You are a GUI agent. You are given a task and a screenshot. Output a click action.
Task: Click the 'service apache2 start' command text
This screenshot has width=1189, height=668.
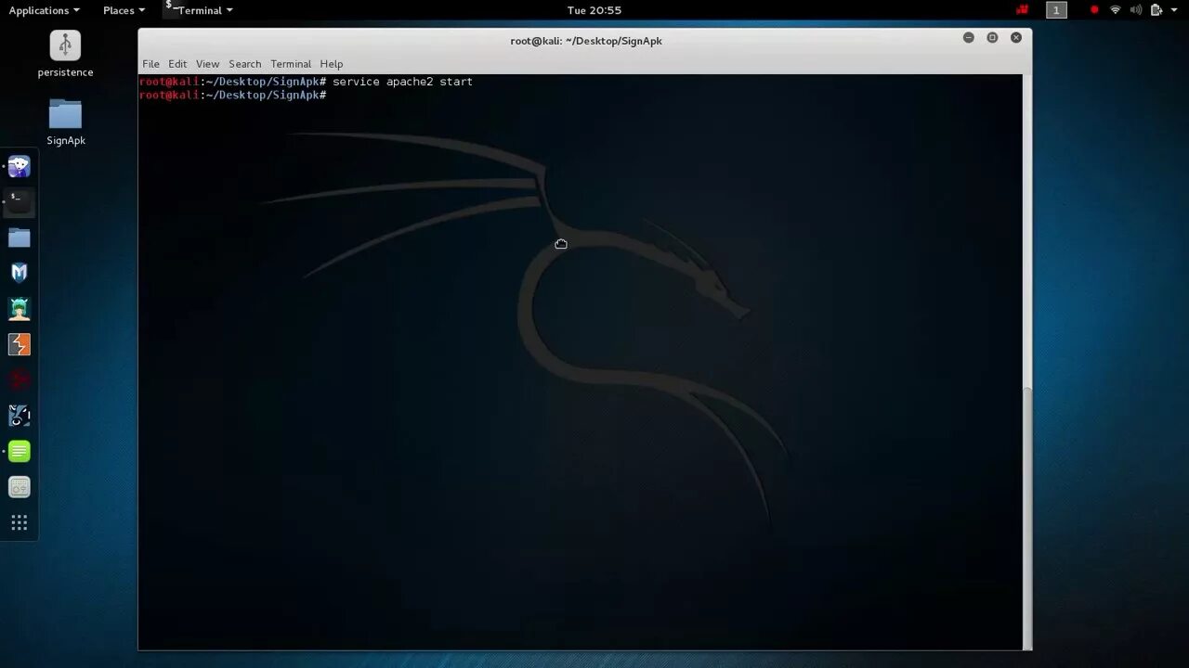tap(402, 82)
